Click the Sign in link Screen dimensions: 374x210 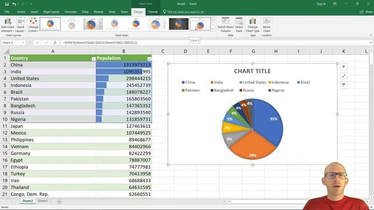[321, 4]
